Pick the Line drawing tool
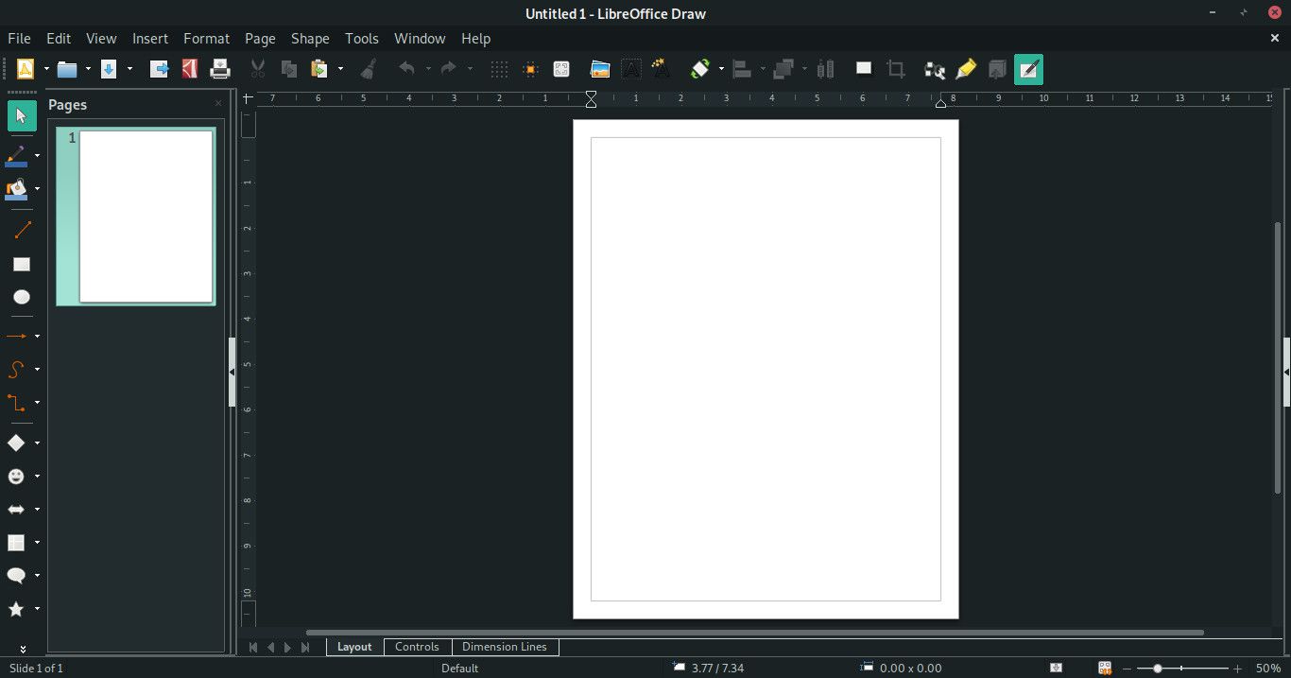This screenshot has height=678, width=1291. [x=22, y=230]
